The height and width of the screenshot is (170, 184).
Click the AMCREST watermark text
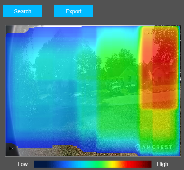tap(157, 147)
